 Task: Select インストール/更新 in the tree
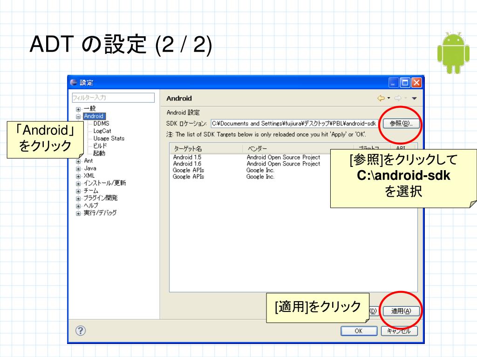pos(105,183)
